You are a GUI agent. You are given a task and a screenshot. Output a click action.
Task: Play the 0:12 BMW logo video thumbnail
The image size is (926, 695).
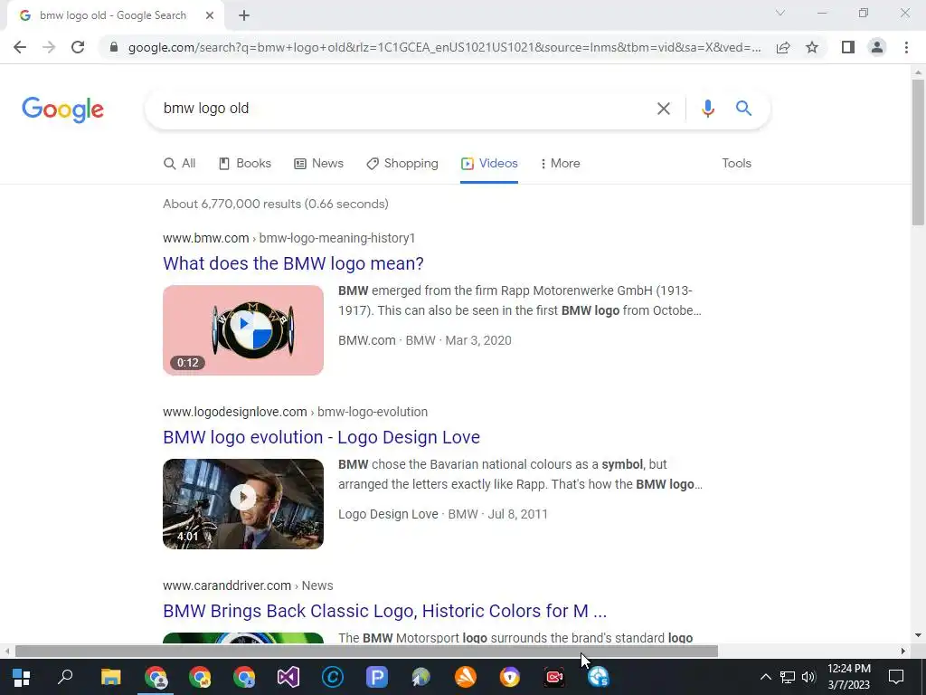tap(243, 330)
